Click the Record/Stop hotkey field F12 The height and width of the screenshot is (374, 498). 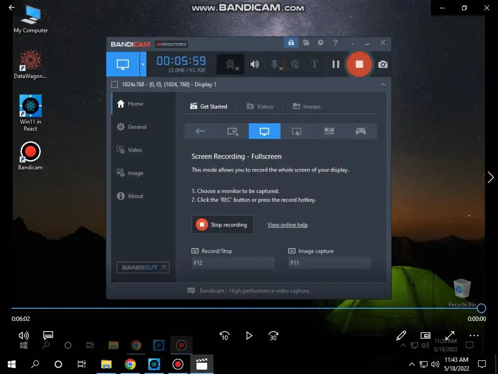[233, 262]
